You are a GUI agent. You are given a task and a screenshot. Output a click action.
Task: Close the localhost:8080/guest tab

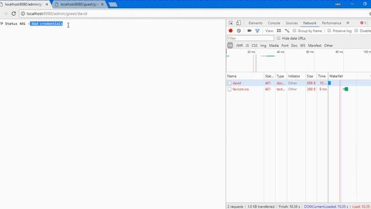coord(103,4)
